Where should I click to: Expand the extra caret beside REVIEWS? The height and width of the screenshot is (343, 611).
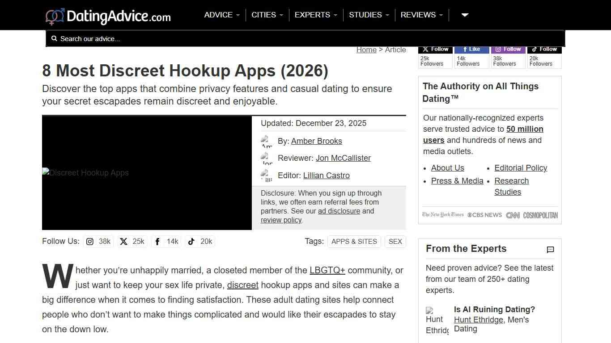pyautogui.click(x=464, y=15)
